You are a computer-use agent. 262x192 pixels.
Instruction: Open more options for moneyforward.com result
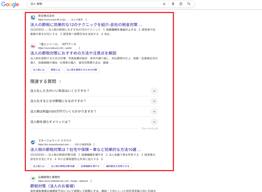[94, 144]
